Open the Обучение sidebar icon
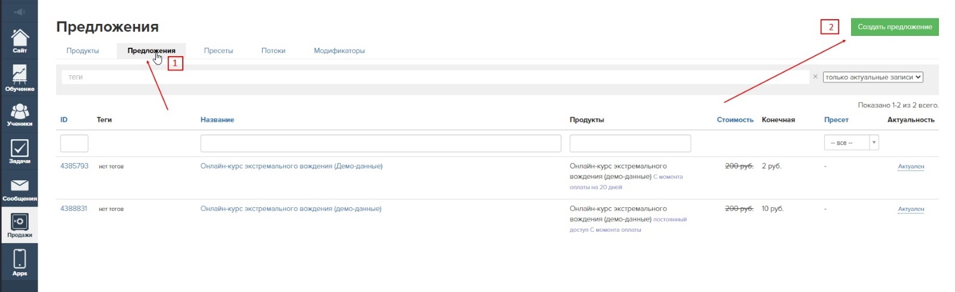 pyautogui.click(x=20, y=78)
